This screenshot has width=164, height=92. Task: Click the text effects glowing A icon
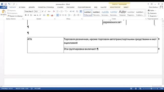coord(44,15)
